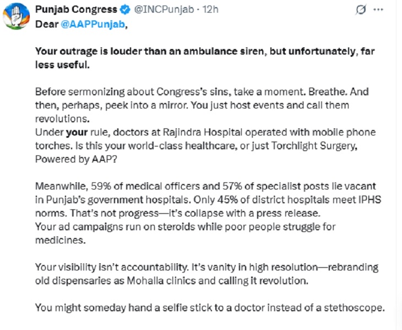Click the word "Dear" in the greeting
This screenshot has width=402, height=330.
(x=46, y=24)
